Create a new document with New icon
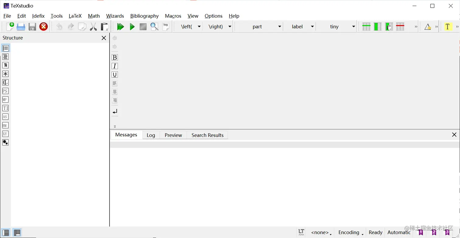Viewport: 460px width, 238px height. click(10, 26)
